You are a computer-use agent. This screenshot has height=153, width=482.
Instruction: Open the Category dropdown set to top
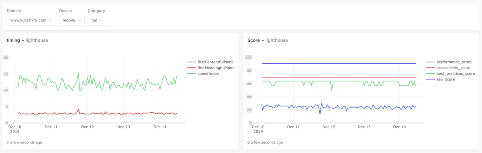(x=97, y=20)
